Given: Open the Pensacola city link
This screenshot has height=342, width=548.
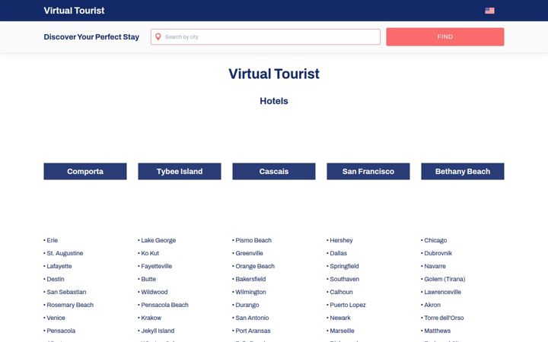Looking at the screenshot, I should [61, 331].
